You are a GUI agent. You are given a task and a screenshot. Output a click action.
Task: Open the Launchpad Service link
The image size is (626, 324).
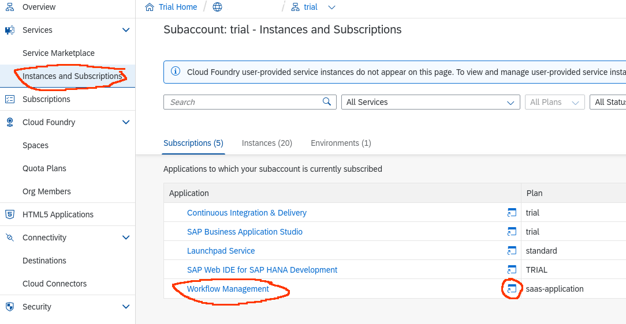tap(221, 251)
